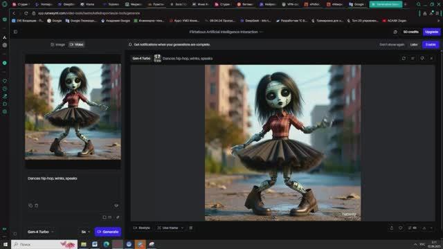443x249 pixels.
Task: Click the generated doll video preview
Action: [282, 143]
